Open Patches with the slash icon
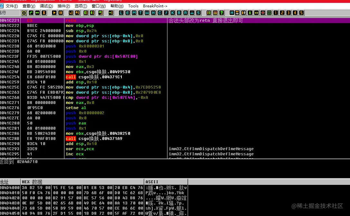 [x=166, y=13]
